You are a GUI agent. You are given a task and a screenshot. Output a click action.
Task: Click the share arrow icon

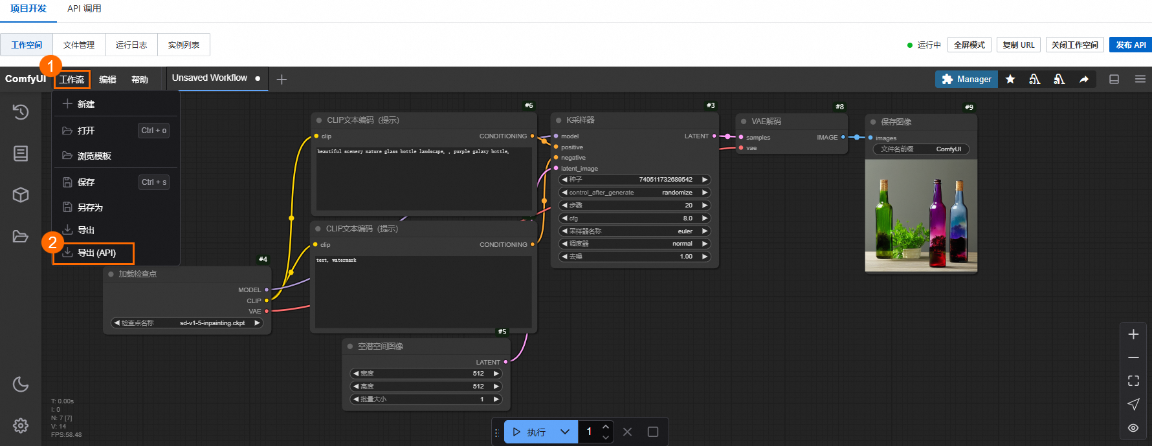(x=1084, y=79)
